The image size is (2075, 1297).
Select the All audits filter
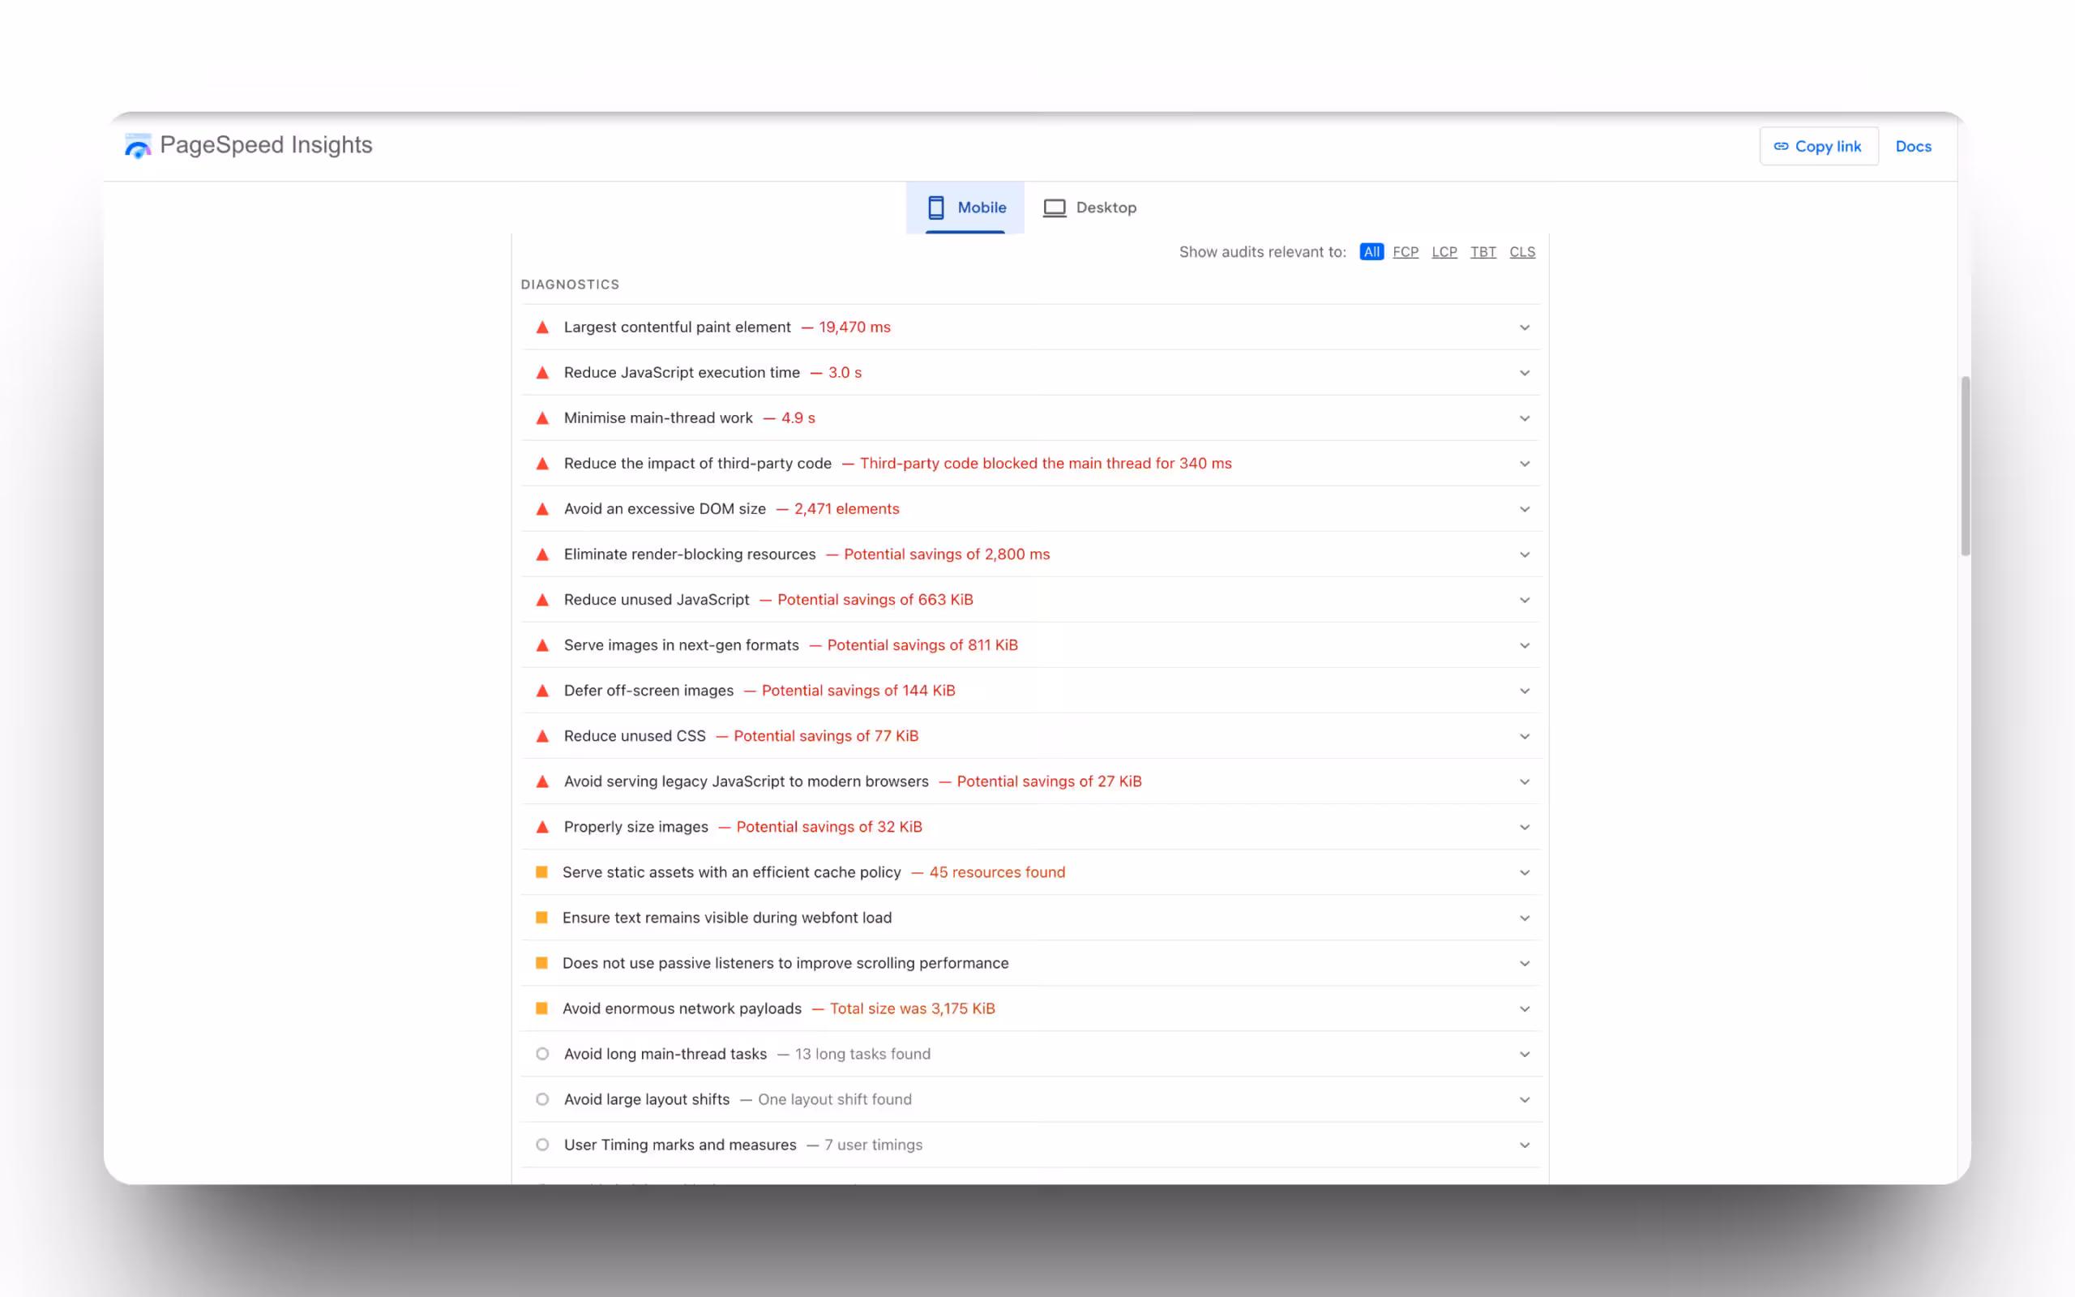coord(1371,252)
